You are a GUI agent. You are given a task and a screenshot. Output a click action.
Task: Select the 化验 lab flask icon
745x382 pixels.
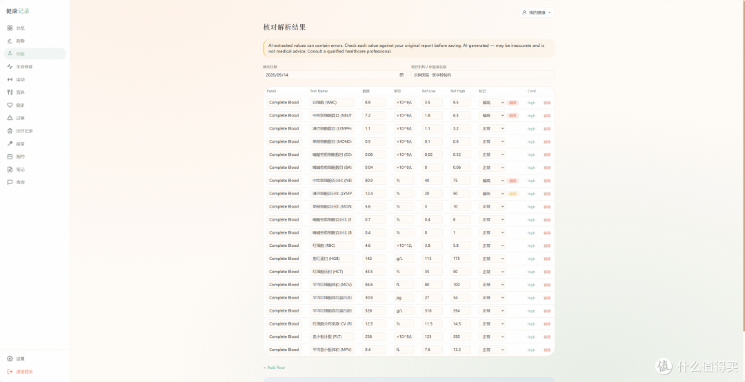tap(10, 54)
